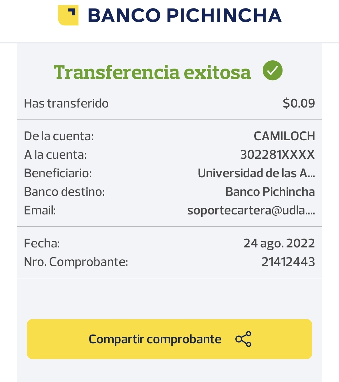Click the Transferencia exitosa heading
This screenshot has width=339, height=382.
pyautogui.click(x=152, y=72)
